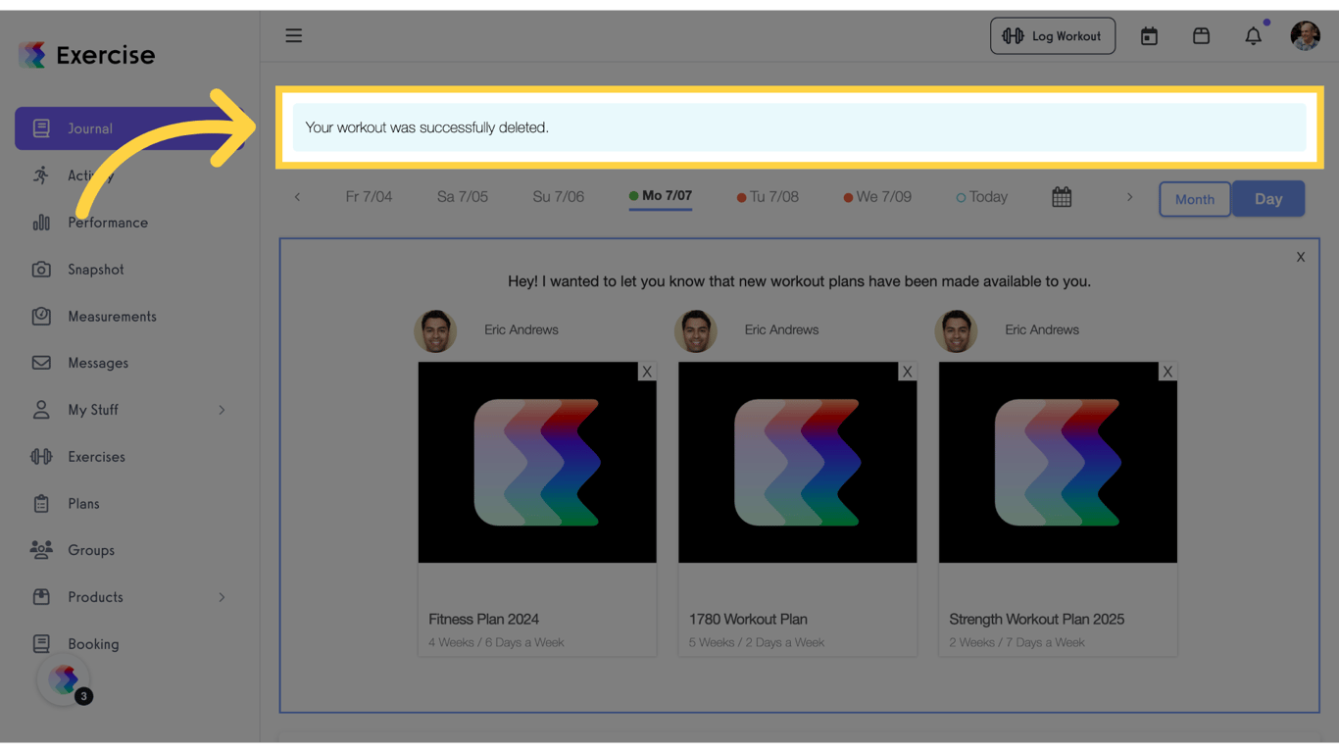Screen dimensions: 1339x753
Task: Open the Fitness Plan 2024 thumbnail
Action: click(537, 463)
